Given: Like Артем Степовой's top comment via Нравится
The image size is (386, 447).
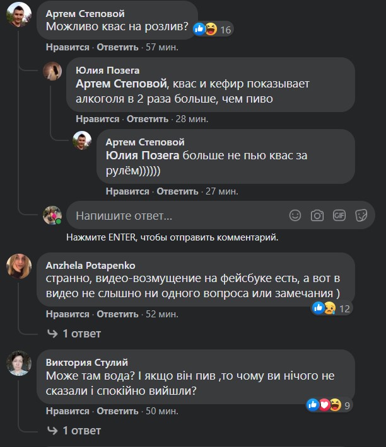Looking at the screenshot, I should pyautogui.click(x=67, y=47).
